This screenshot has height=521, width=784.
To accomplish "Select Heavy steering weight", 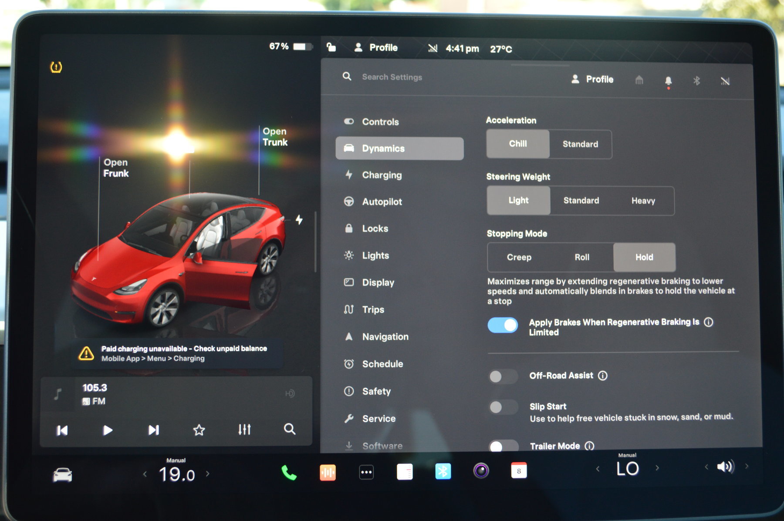I will coord(643,201).
